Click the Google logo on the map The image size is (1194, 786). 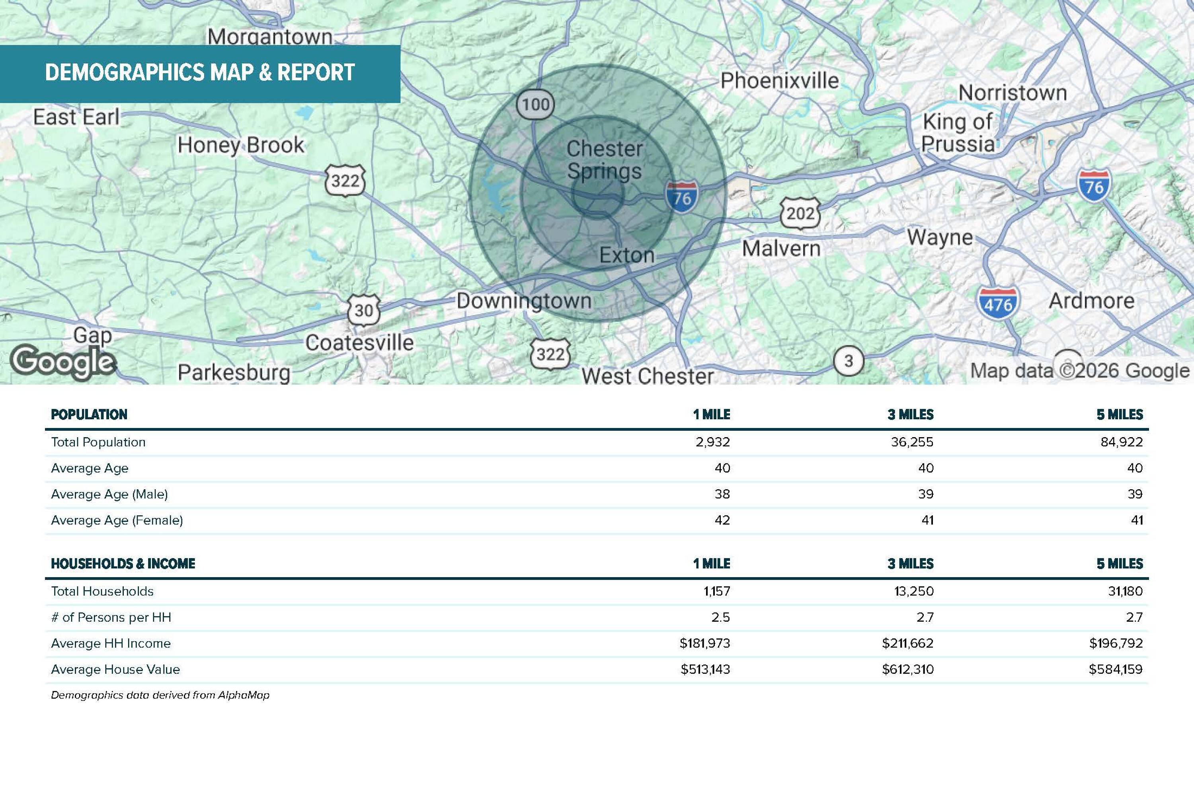pyautogui.click(x=63, y=363)
